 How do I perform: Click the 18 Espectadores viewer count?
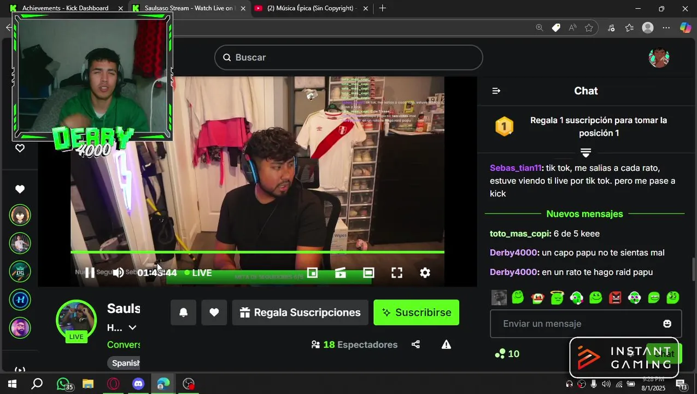coord(354,345)
